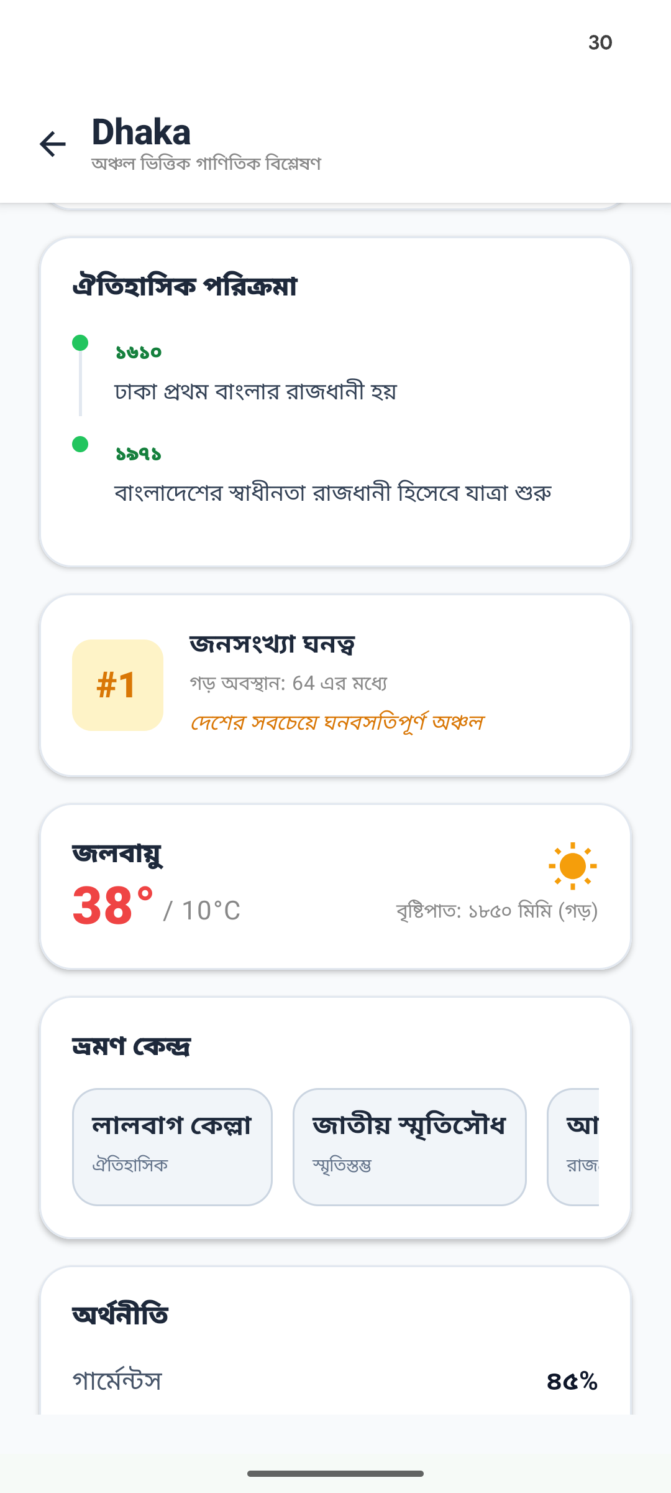This screenshot has height=1493, width=671.
Task: Tap the sun weather icon
Action: pyautogui.click(x=572, y=866)
